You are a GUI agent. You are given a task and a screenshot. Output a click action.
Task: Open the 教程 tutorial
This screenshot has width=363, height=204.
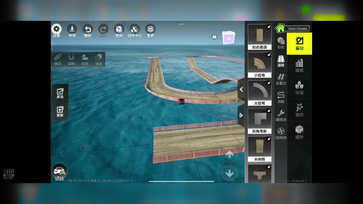coord(119,30)
